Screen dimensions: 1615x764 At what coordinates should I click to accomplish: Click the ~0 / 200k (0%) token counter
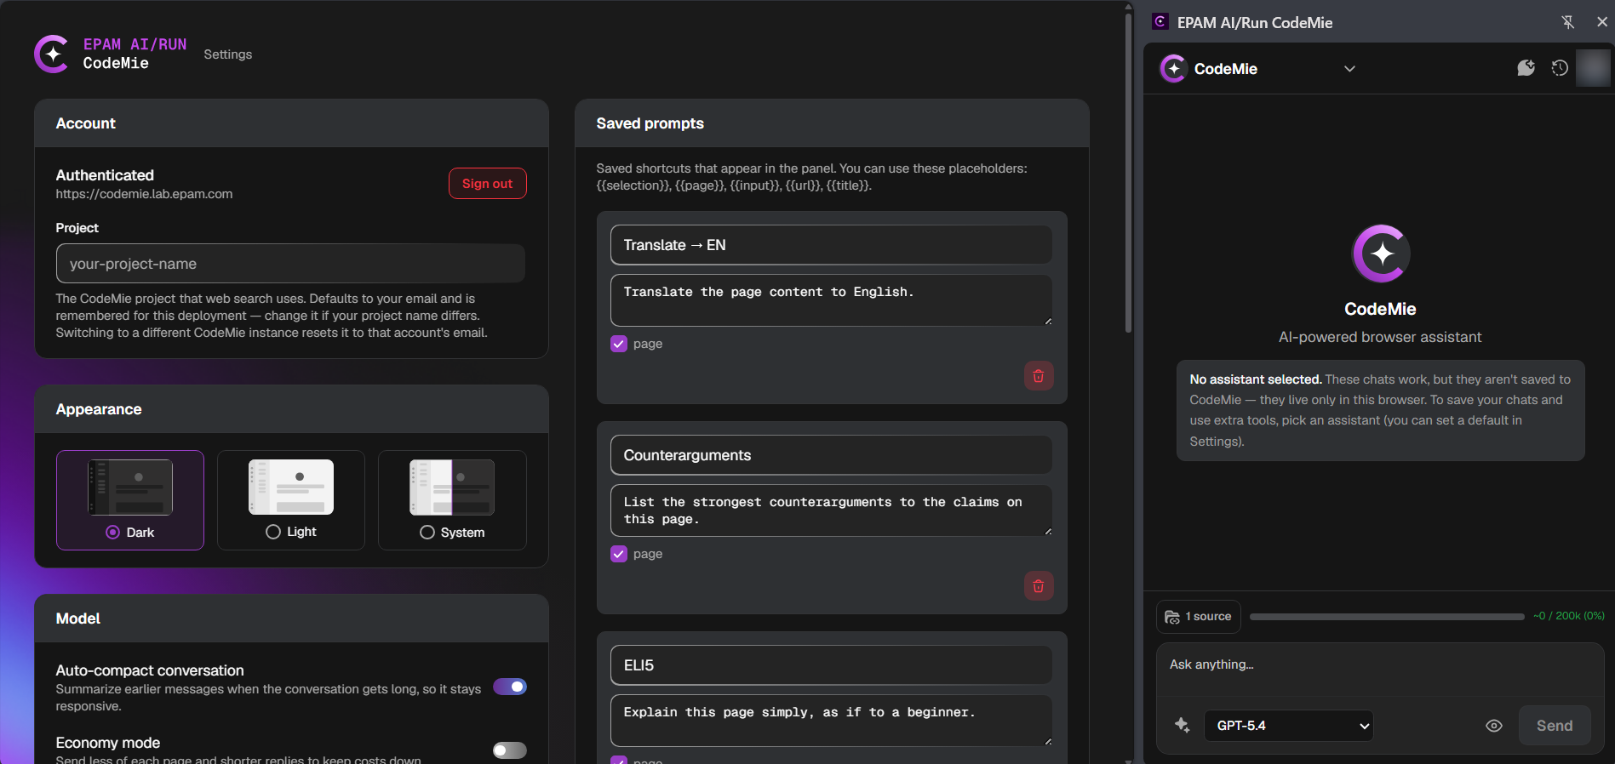click(1568, 616)
